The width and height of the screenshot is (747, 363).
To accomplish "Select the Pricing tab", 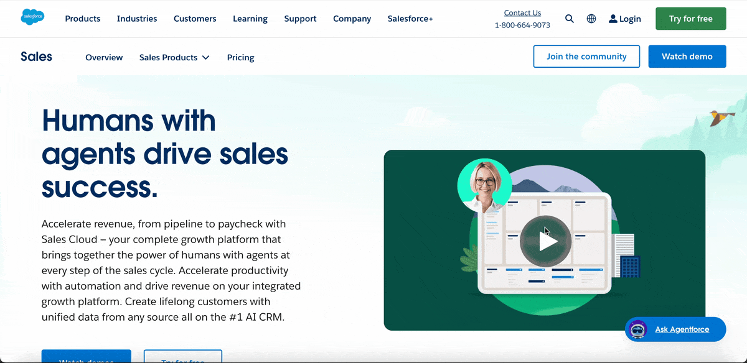I will click(x=240, y=58).
